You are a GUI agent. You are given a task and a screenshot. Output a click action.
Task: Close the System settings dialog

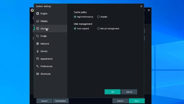pyautogui.click(x=141, y=6)
